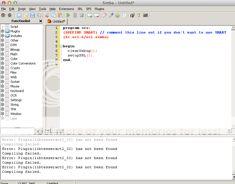Open the console terminal icon
The width and height of the screenshot is (235, 184).
click(146, 15)
